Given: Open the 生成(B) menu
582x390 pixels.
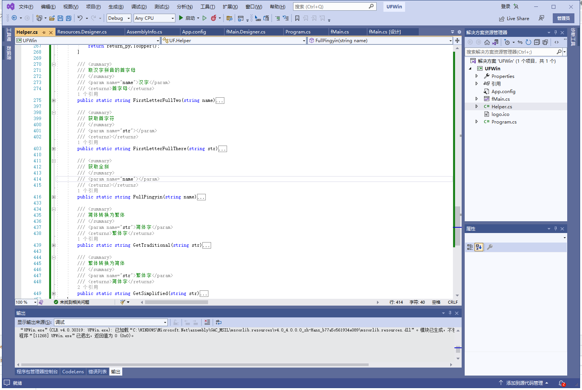Looking at the screenshot, I should (x=116, y=6).
